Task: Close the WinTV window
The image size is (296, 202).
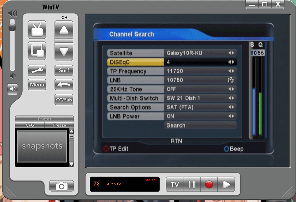Action: (278, 4)
